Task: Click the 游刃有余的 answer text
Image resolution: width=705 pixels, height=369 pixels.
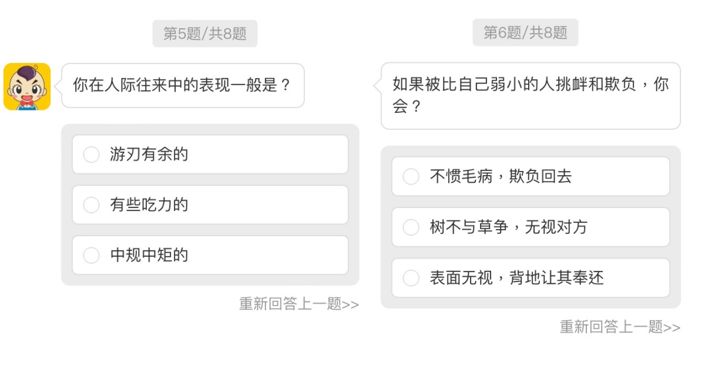Action: pos(149,155)
